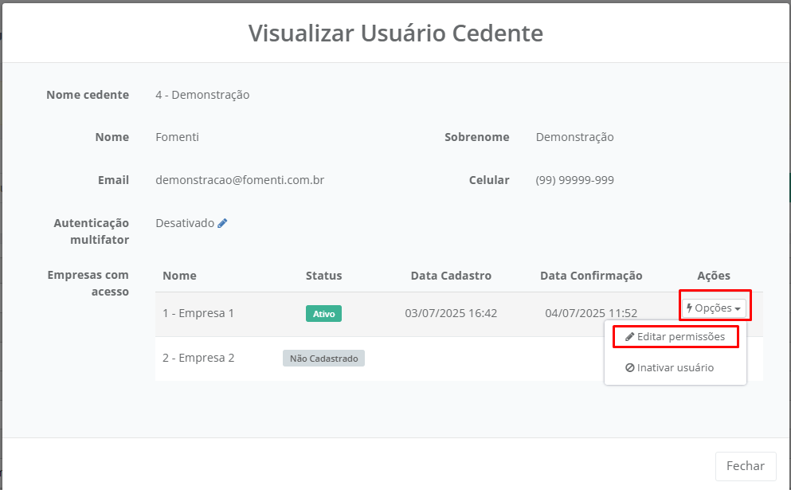
Task: Click the Visualizar Usuário Cedente title
Action: tap(395, 33)
